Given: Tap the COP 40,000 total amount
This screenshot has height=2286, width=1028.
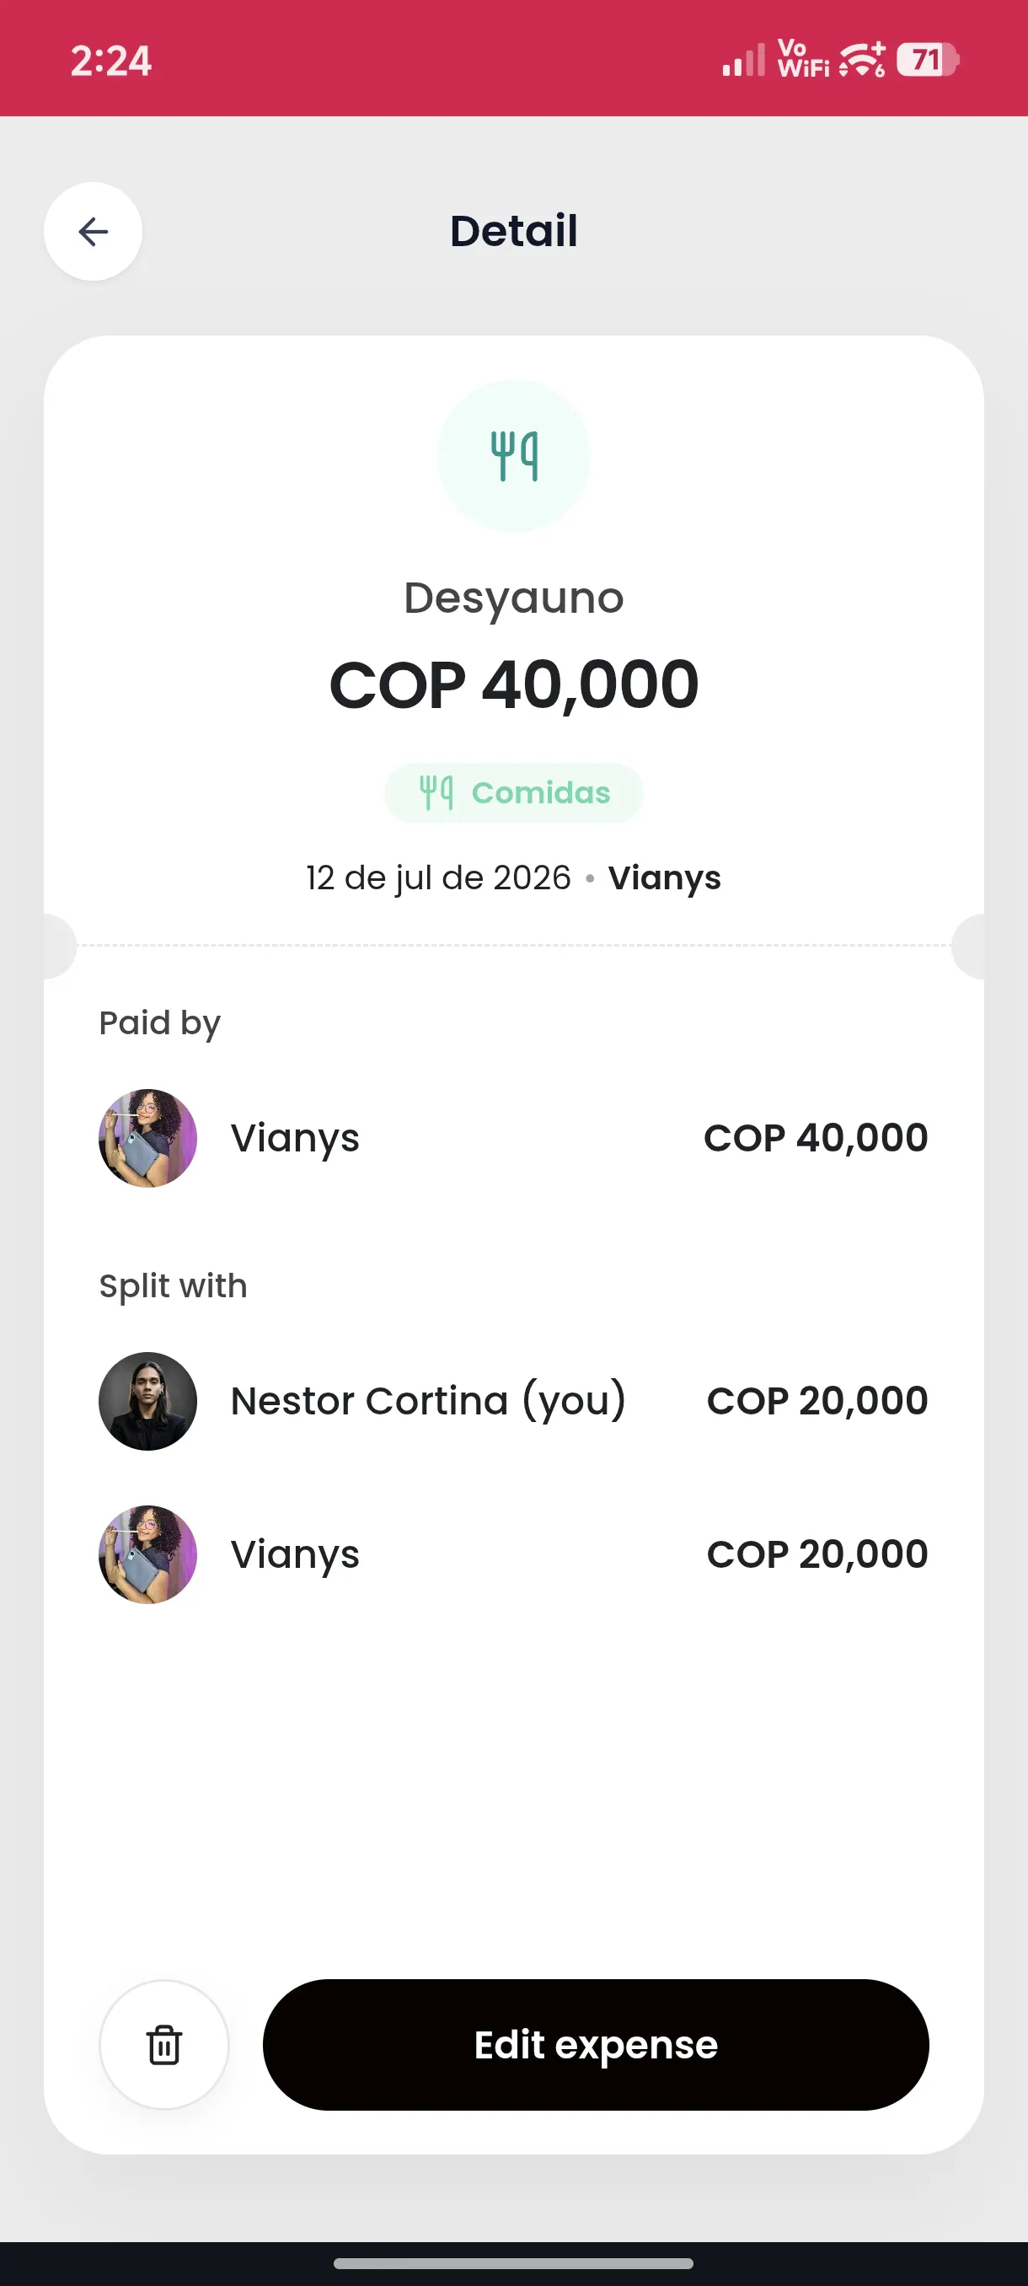Looking at the screenshot, I should pos(513,684).
